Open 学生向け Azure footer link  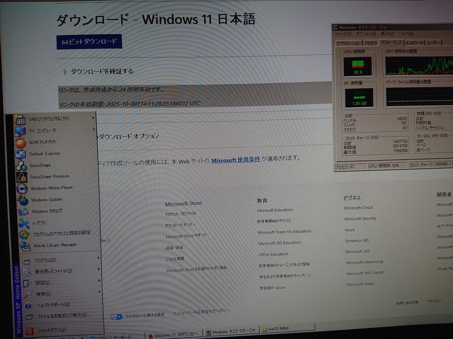[272, 288]
